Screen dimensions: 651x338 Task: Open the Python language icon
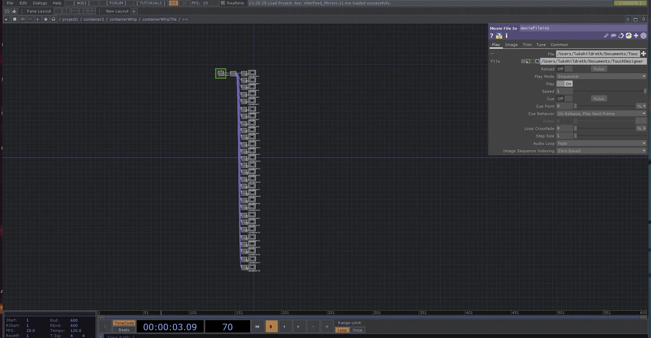(x=629, y=36)
